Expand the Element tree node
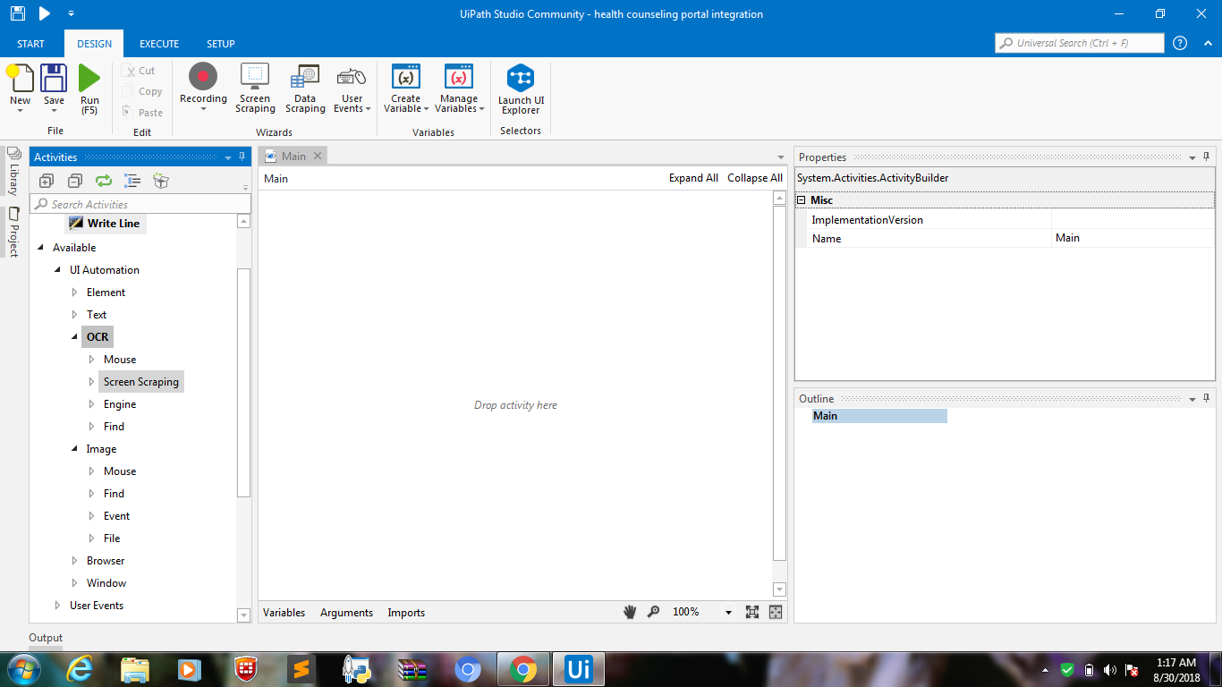Viewport: 1222px width, 687px height. (x=75, y=293)
